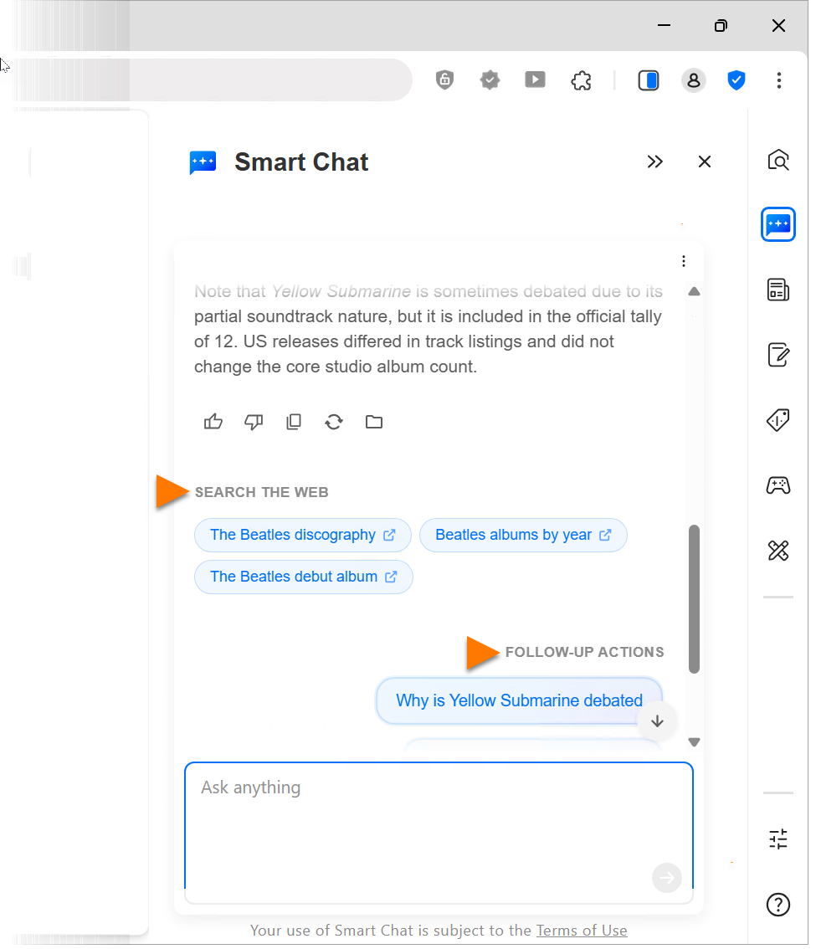Open the price tag deals sidebar icon
The width and height of the screenshot is (816, 949).
tap(778, 420)
